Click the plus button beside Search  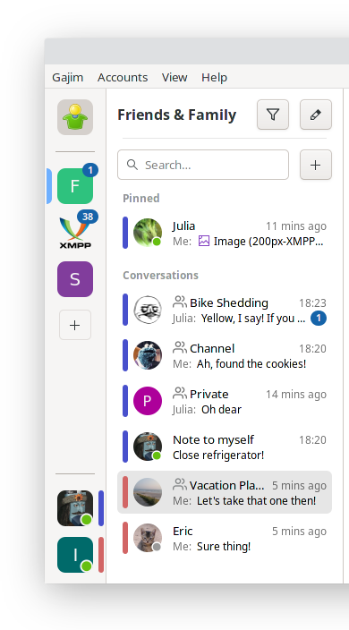point(316,165)
